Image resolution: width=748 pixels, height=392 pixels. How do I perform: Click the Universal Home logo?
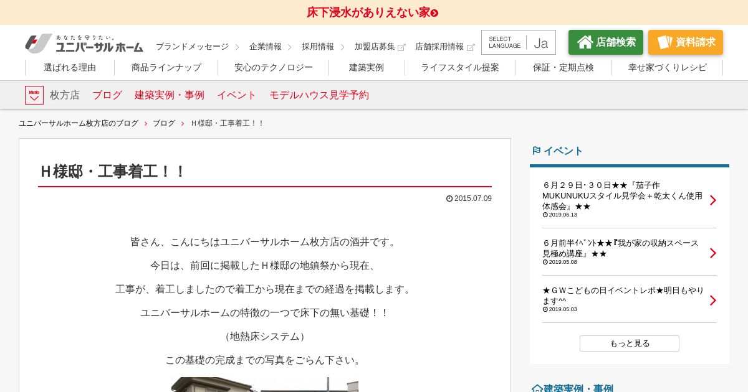click(x=84, y=43)
